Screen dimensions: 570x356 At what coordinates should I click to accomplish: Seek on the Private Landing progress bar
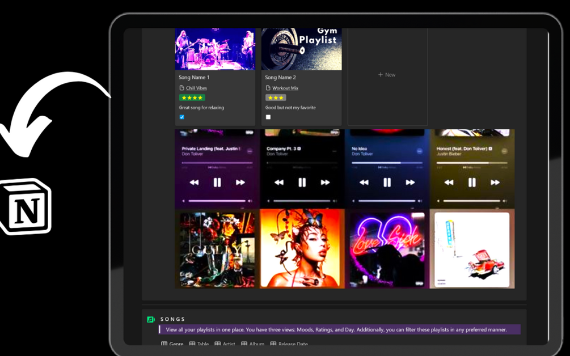(x=217, y=163)
